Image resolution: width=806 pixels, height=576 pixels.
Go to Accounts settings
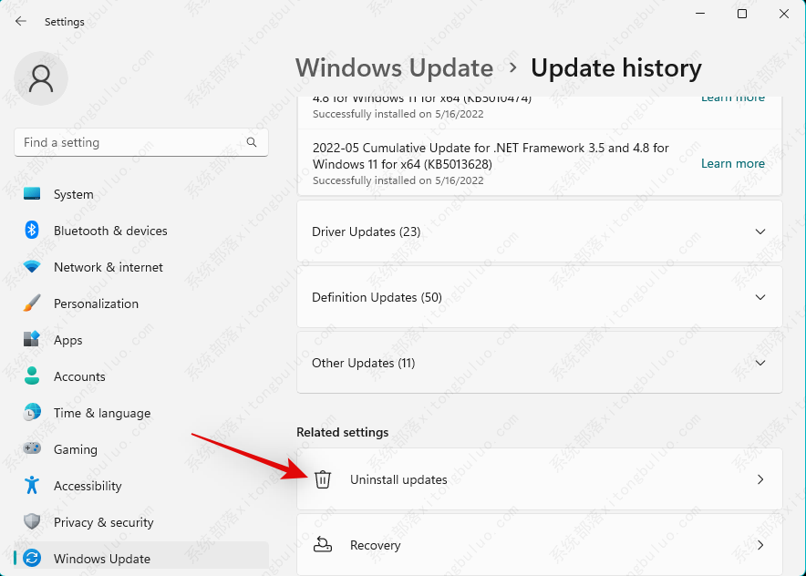coord(79,376)
